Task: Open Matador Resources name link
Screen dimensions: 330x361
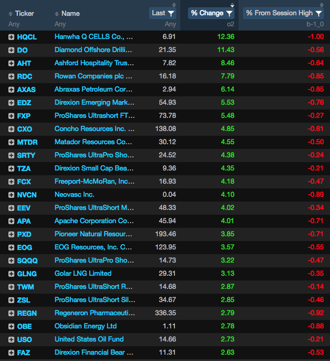Action: point(93,142)
